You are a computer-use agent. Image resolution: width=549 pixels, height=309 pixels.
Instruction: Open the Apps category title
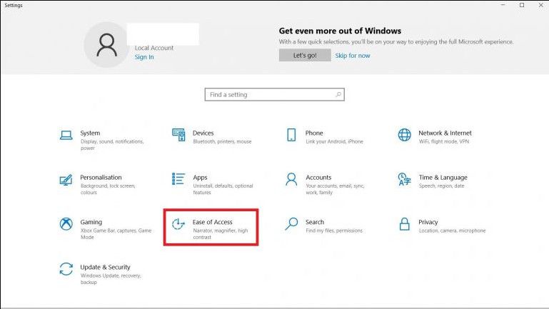pos(200,178)
